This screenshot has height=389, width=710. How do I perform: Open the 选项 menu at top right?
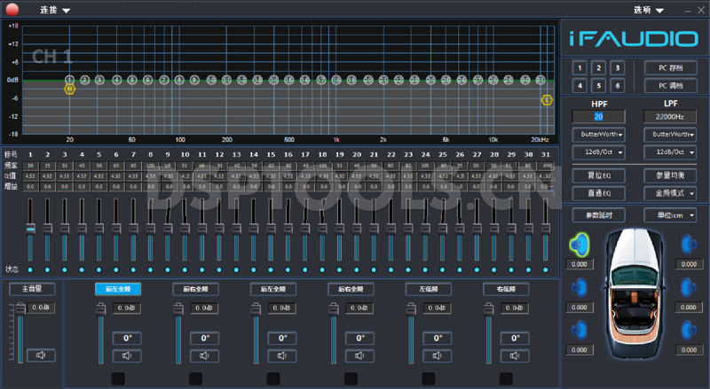pyautogui.click(x=649, y=10)
